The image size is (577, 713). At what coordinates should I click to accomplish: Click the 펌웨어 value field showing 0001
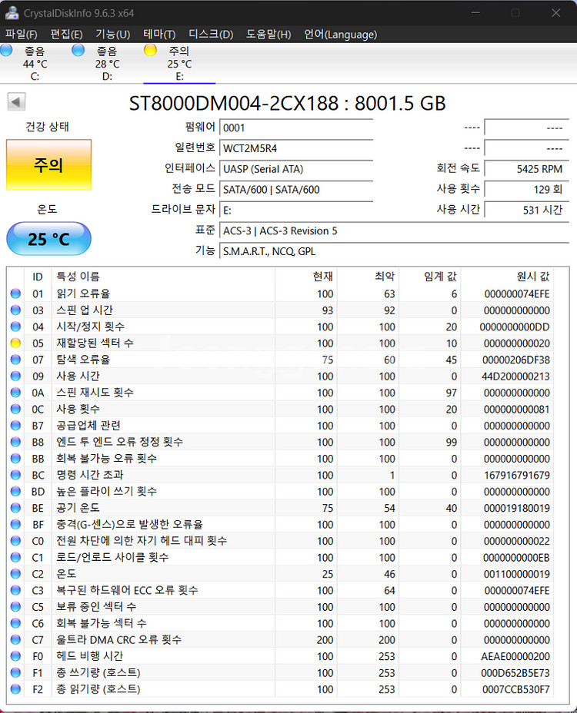point(295,128)
